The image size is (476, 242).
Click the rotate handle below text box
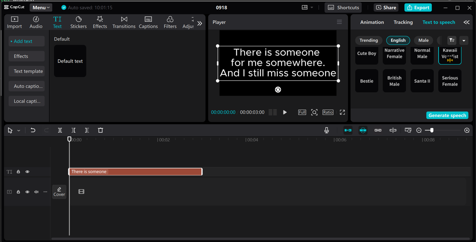pyautogui.click(x=278, y=89)
